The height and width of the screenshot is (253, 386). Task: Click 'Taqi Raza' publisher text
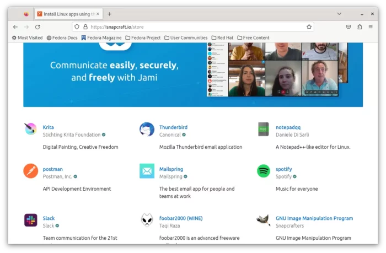170,225
